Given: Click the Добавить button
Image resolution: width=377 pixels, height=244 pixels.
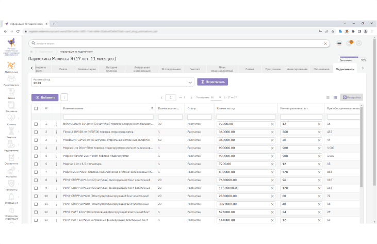Looking at the screenshot, I should point(45,97).
